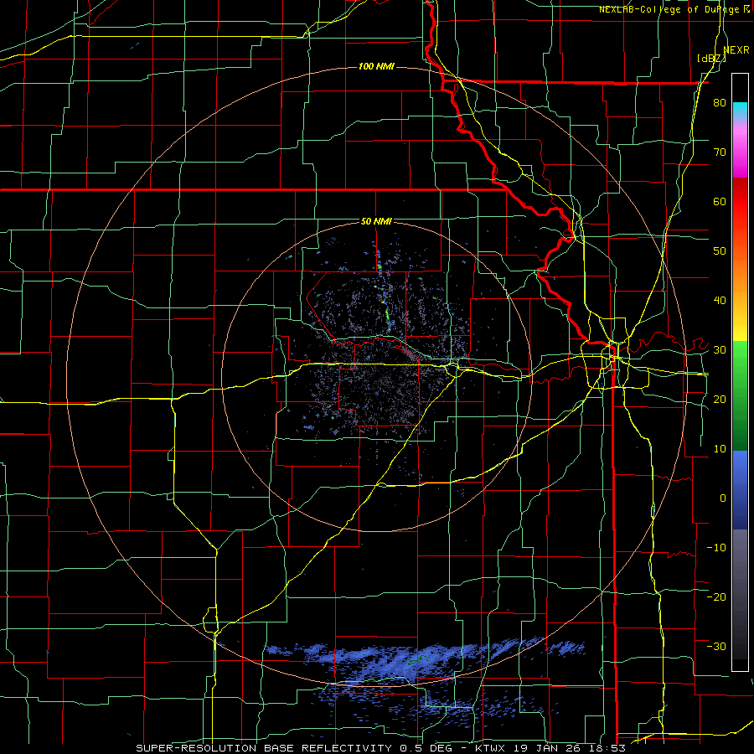Viewport: 754px width, 754px height.
Task: Click the 0 dBZ scale label
Action: (723, 498)
